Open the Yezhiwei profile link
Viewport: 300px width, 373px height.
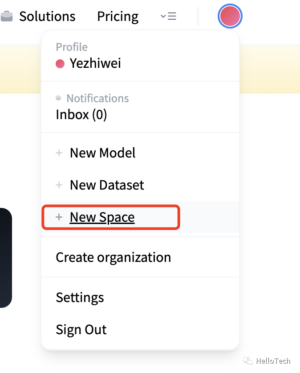click(95, 63)
